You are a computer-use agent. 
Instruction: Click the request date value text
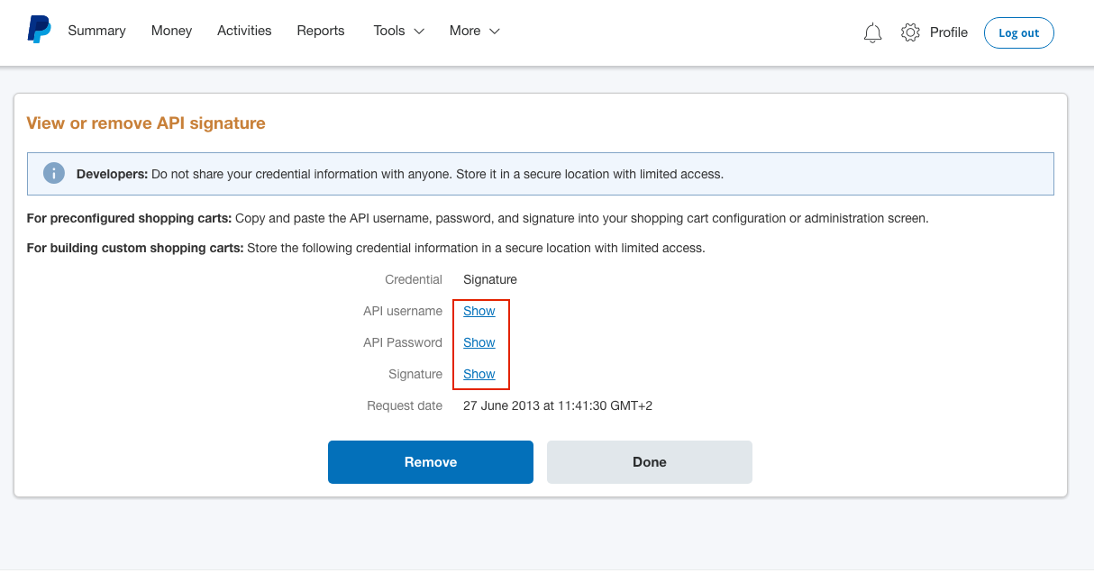point(557,405)
